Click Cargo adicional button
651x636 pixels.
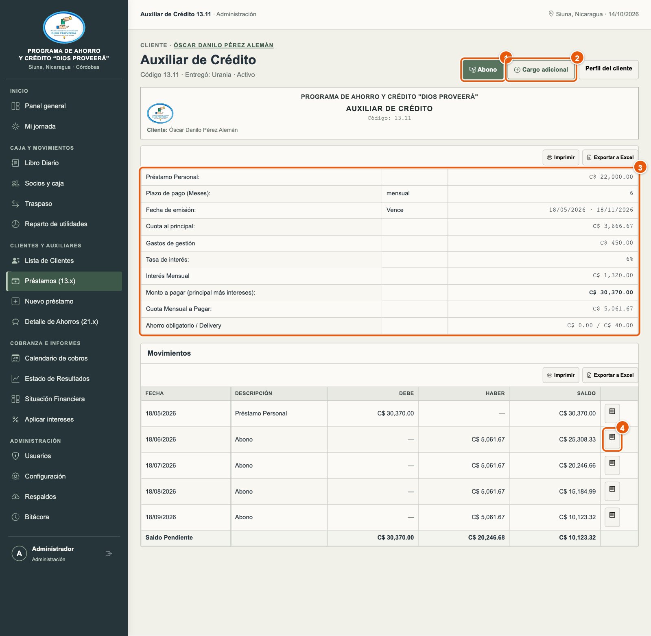tap(541, 70)
